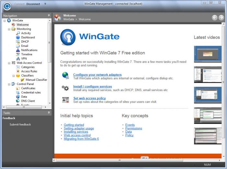The height and width of the screenshot is (169, 227).
Task: Collapse the Classifiers tree node
Action: [14, 76]
